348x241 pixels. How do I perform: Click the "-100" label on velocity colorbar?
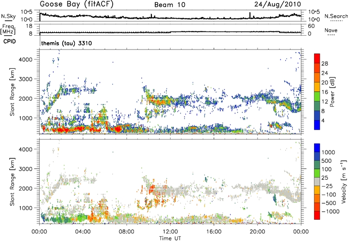329,194
